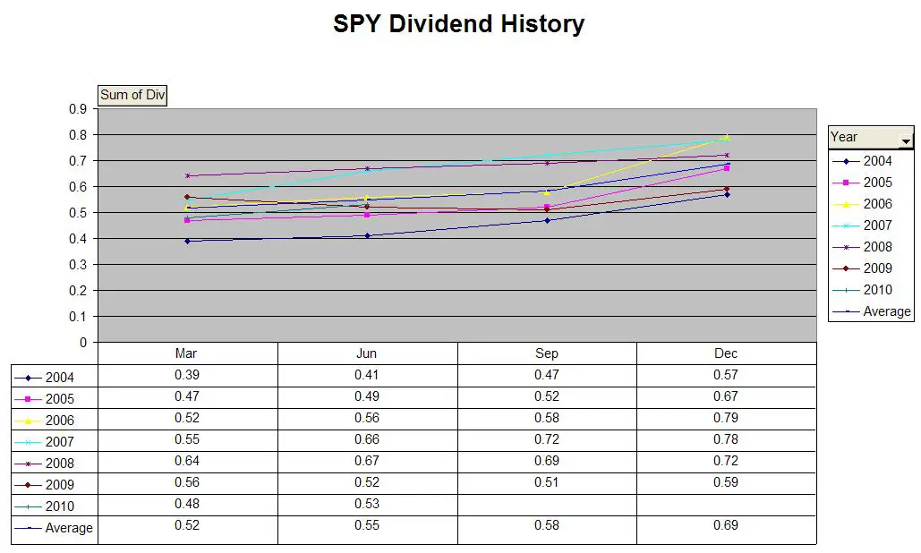This screenshot has width=921, height=553.
Task: Click the 0.8 label on the vertical axis
Action: pos(78,135)
